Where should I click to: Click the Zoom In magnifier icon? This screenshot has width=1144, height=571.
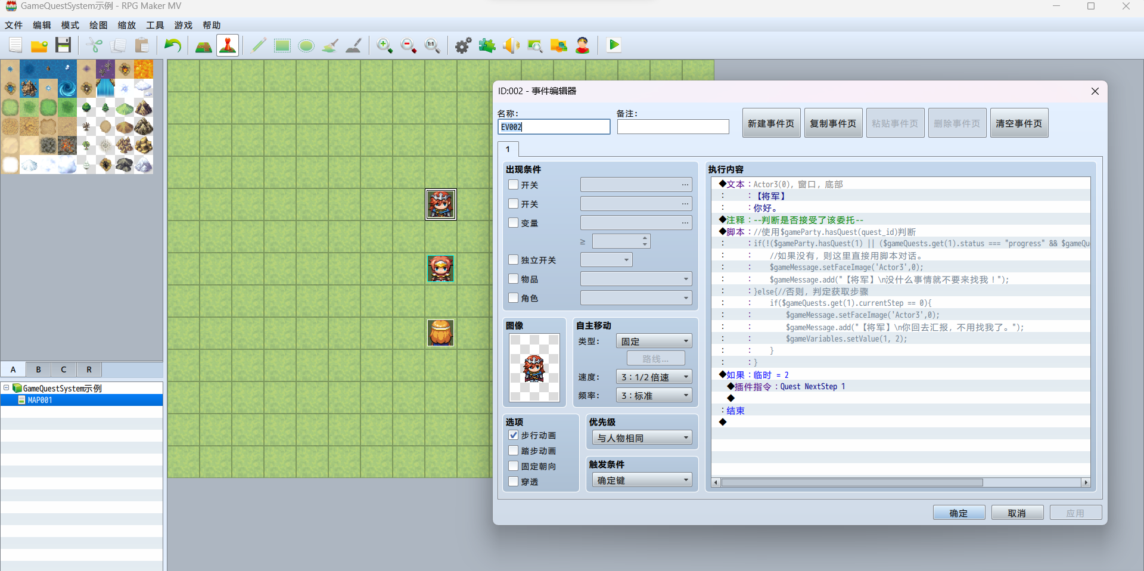pos(385,45)
